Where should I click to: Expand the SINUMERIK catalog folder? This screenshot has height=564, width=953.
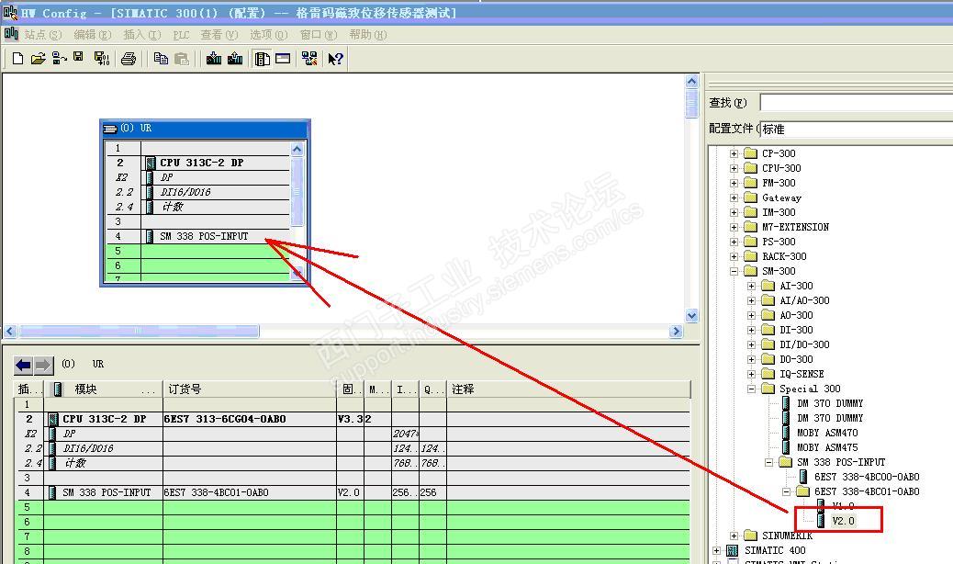(734, 536)
